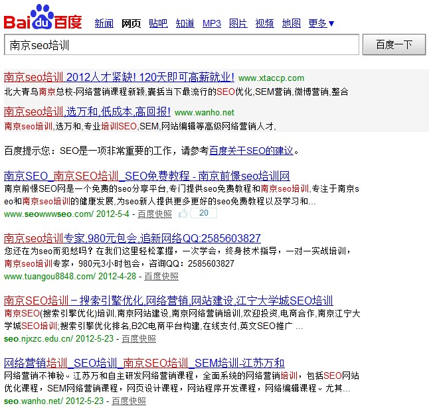Viewport: 429px width, 410px height.
Task: Select the 网页 web tab
Action: pos(131,23)
